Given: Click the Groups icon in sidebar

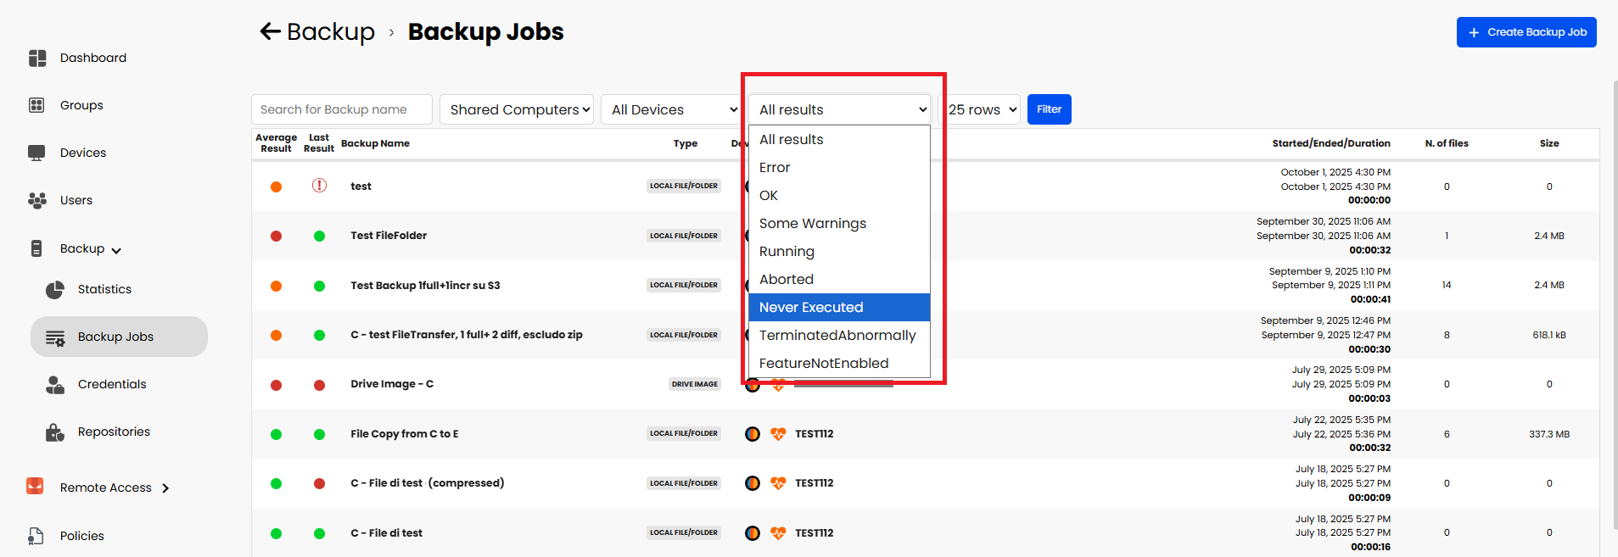Looking at the screenshot, I should [x=36, y=105].
